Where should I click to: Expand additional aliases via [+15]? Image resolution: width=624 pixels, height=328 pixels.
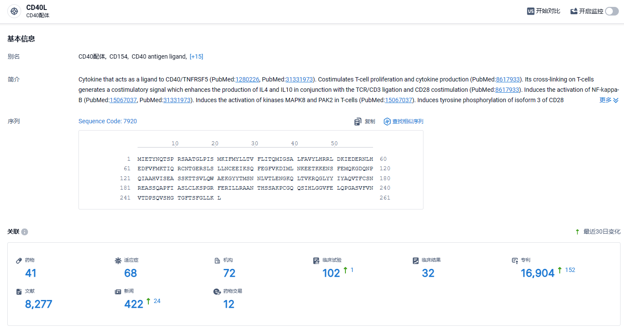tap(196, 56)
